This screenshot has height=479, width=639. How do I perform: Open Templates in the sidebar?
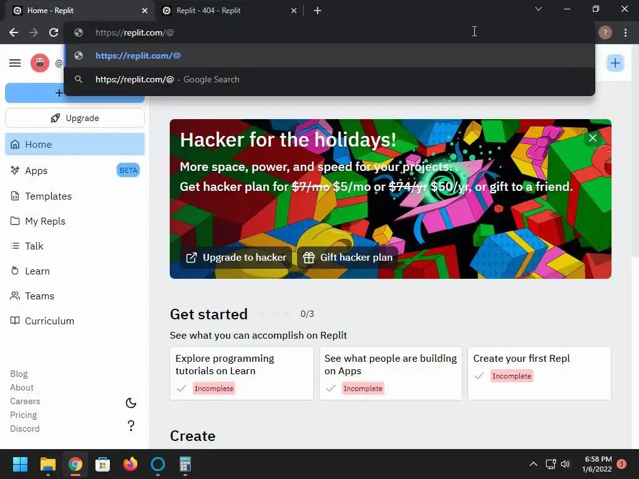click(75, 196)
